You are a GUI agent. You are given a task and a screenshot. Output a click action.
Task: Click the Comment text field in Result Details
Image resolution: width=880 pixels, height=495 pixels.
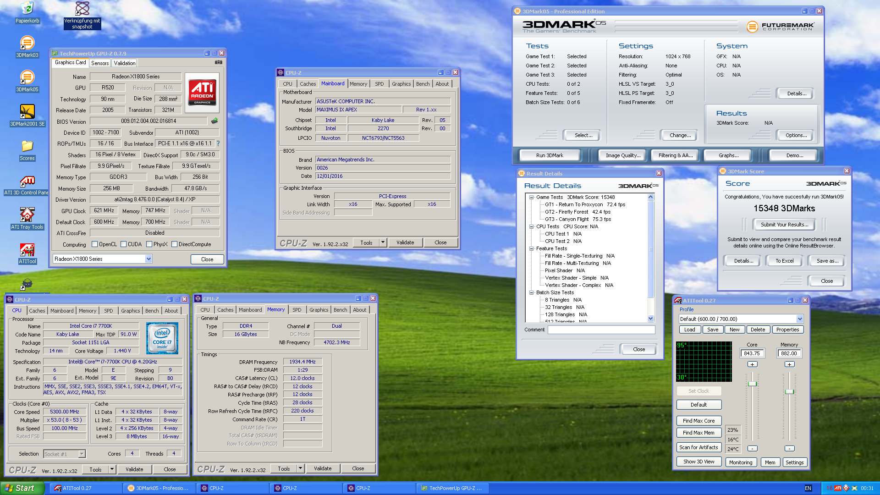pyautogui.click(x=601, y=330)
